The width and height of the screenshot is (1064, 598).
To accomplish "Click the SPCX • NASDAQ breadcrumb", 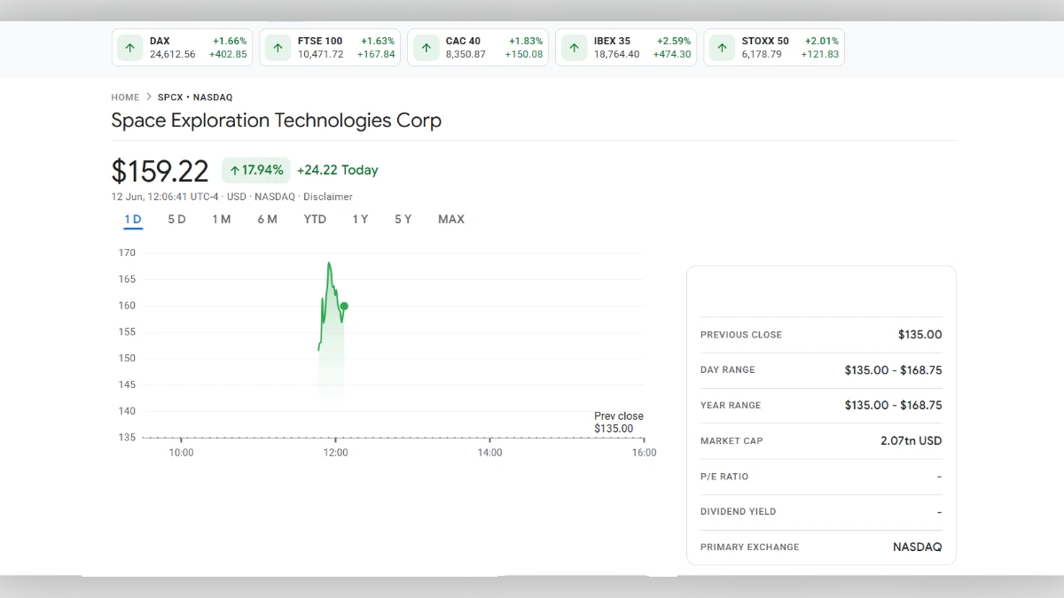I will click(195, 97).
